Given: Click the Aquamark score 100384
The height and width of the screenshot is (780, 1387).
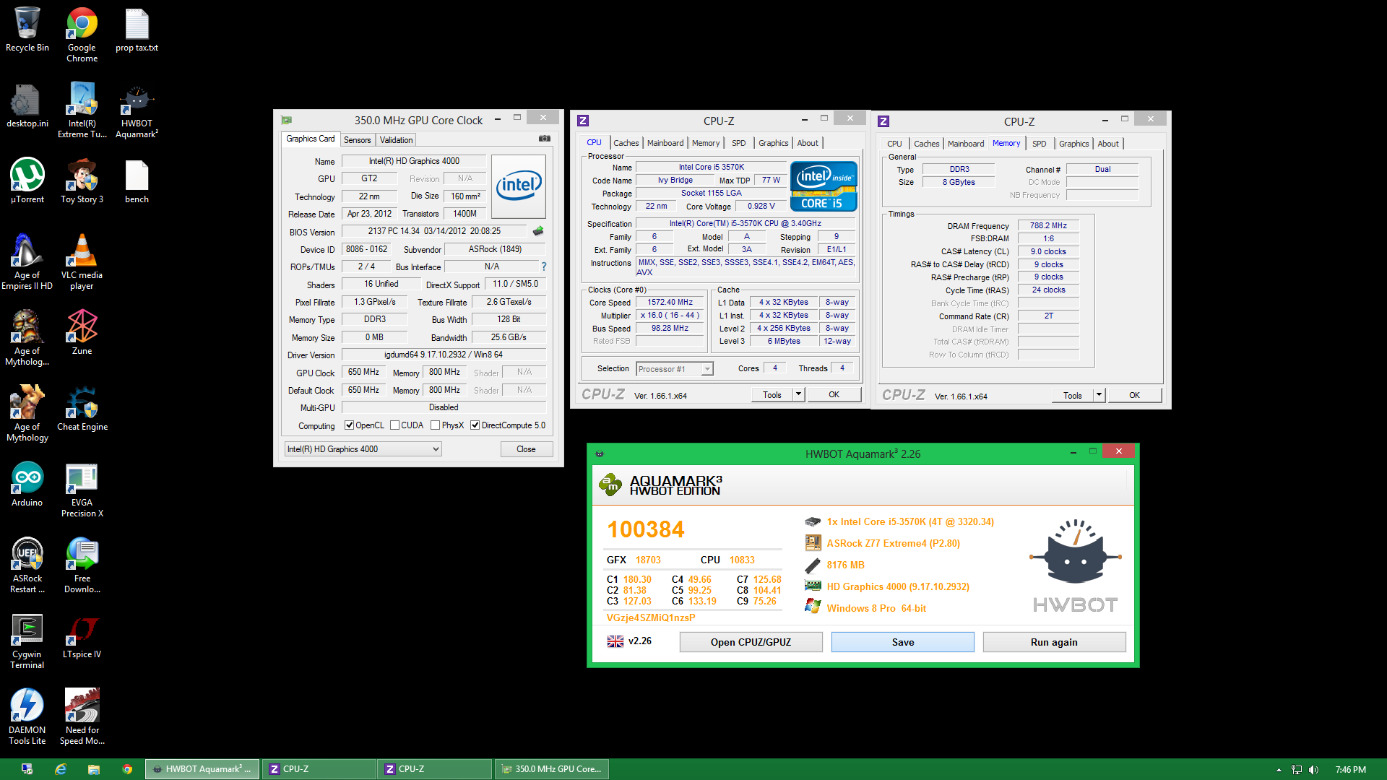Looking at the screenshot, I should point(645,529).
